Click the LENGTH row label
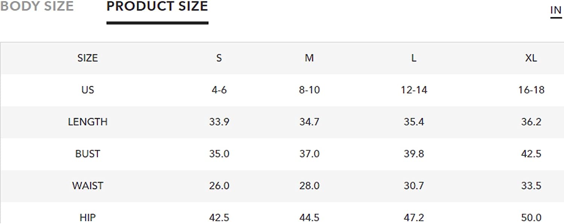Viewport: 564px width, 224px height. pyautogui.click(x=88, y=122)
